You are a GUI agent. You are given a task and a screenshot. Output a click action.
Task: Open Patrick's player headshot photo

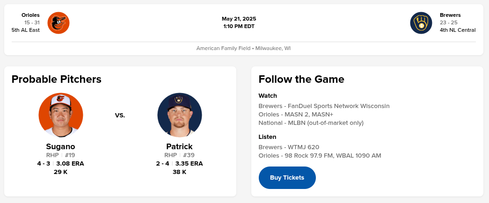[180, 115]
